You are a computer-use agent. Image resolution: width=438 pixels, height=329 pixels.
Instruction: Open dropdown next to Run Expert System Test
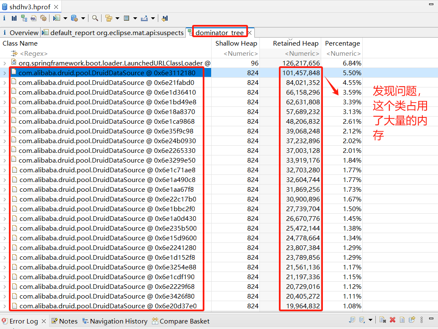click(65, 19)
